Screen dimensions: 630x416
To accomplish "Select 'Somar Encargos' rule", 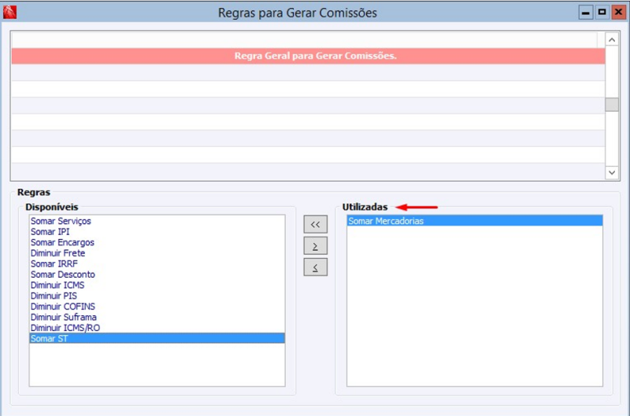I will 157,242.
